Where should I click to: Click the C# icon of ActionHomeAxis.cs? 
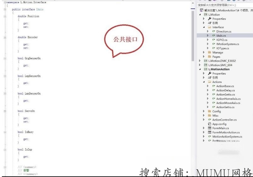pos(214,99)
